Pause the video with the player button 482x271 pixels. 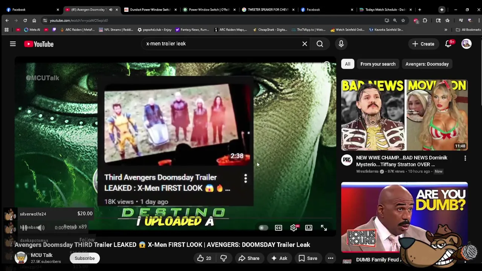click(x=24, y=228)
